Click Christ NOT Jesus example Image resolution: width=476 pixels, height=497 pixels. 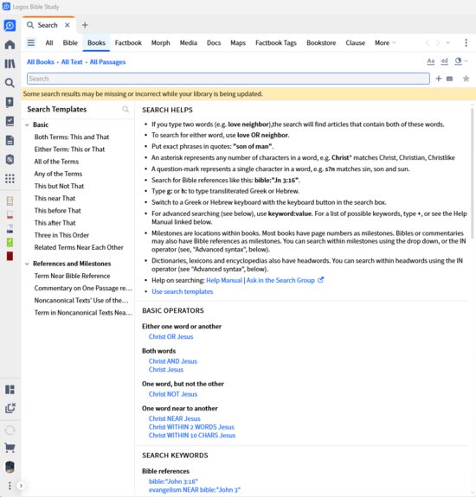coord(173,394)
